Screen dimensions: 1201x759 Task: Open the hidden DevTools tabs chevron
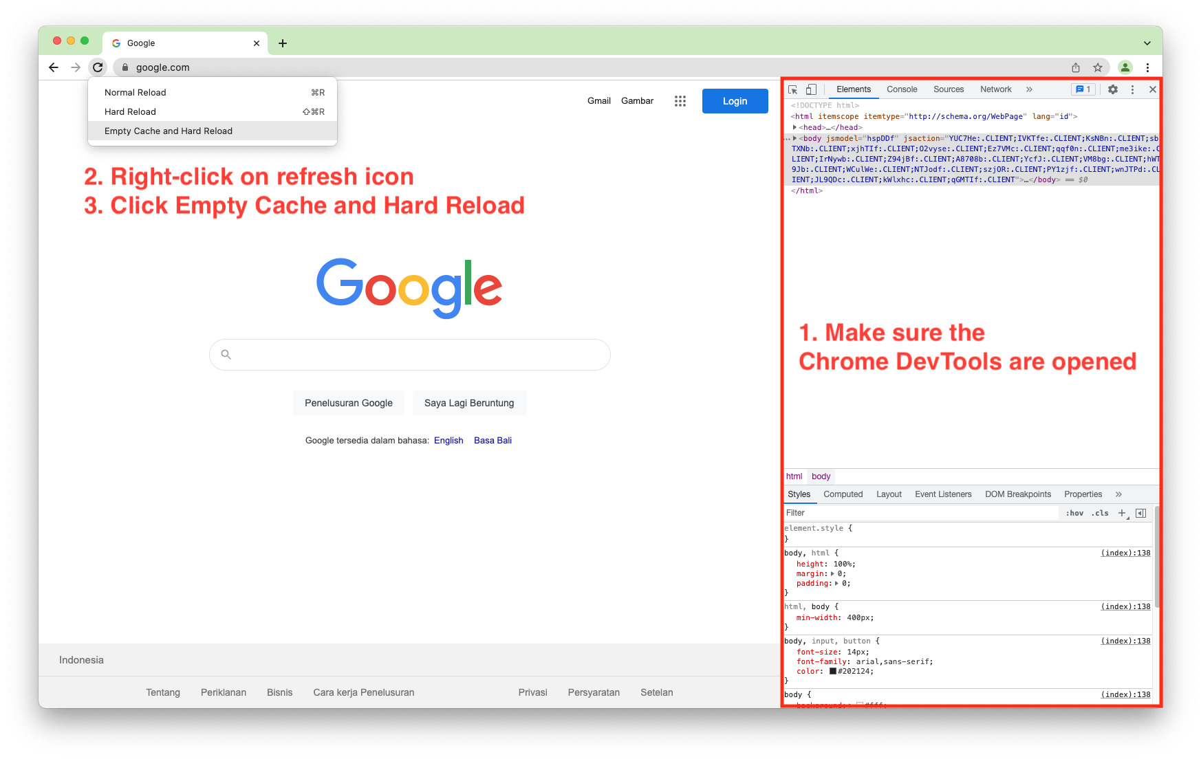pos(1029,89)
